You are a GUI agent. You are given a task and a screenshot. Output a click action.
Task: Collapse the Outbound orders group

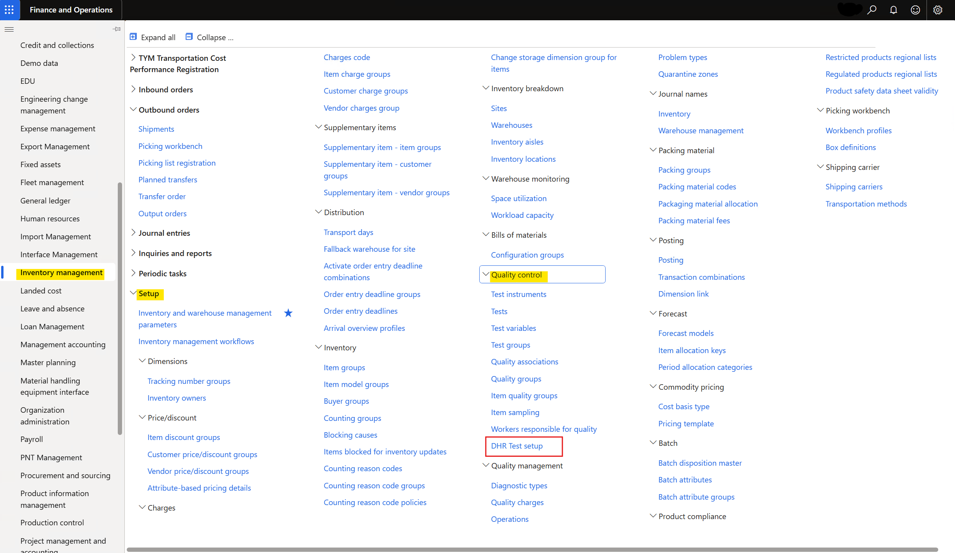[133, 110]
